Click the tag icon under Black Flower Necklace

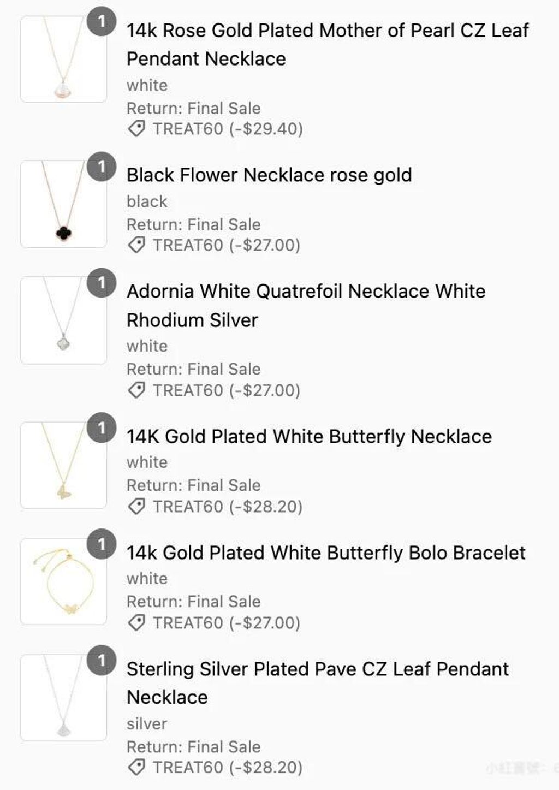pos(136,245)
